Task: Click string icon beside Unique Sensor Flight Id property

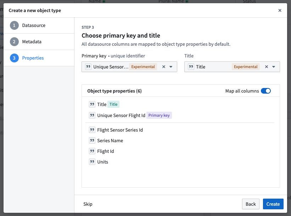Action: (92, 115)
